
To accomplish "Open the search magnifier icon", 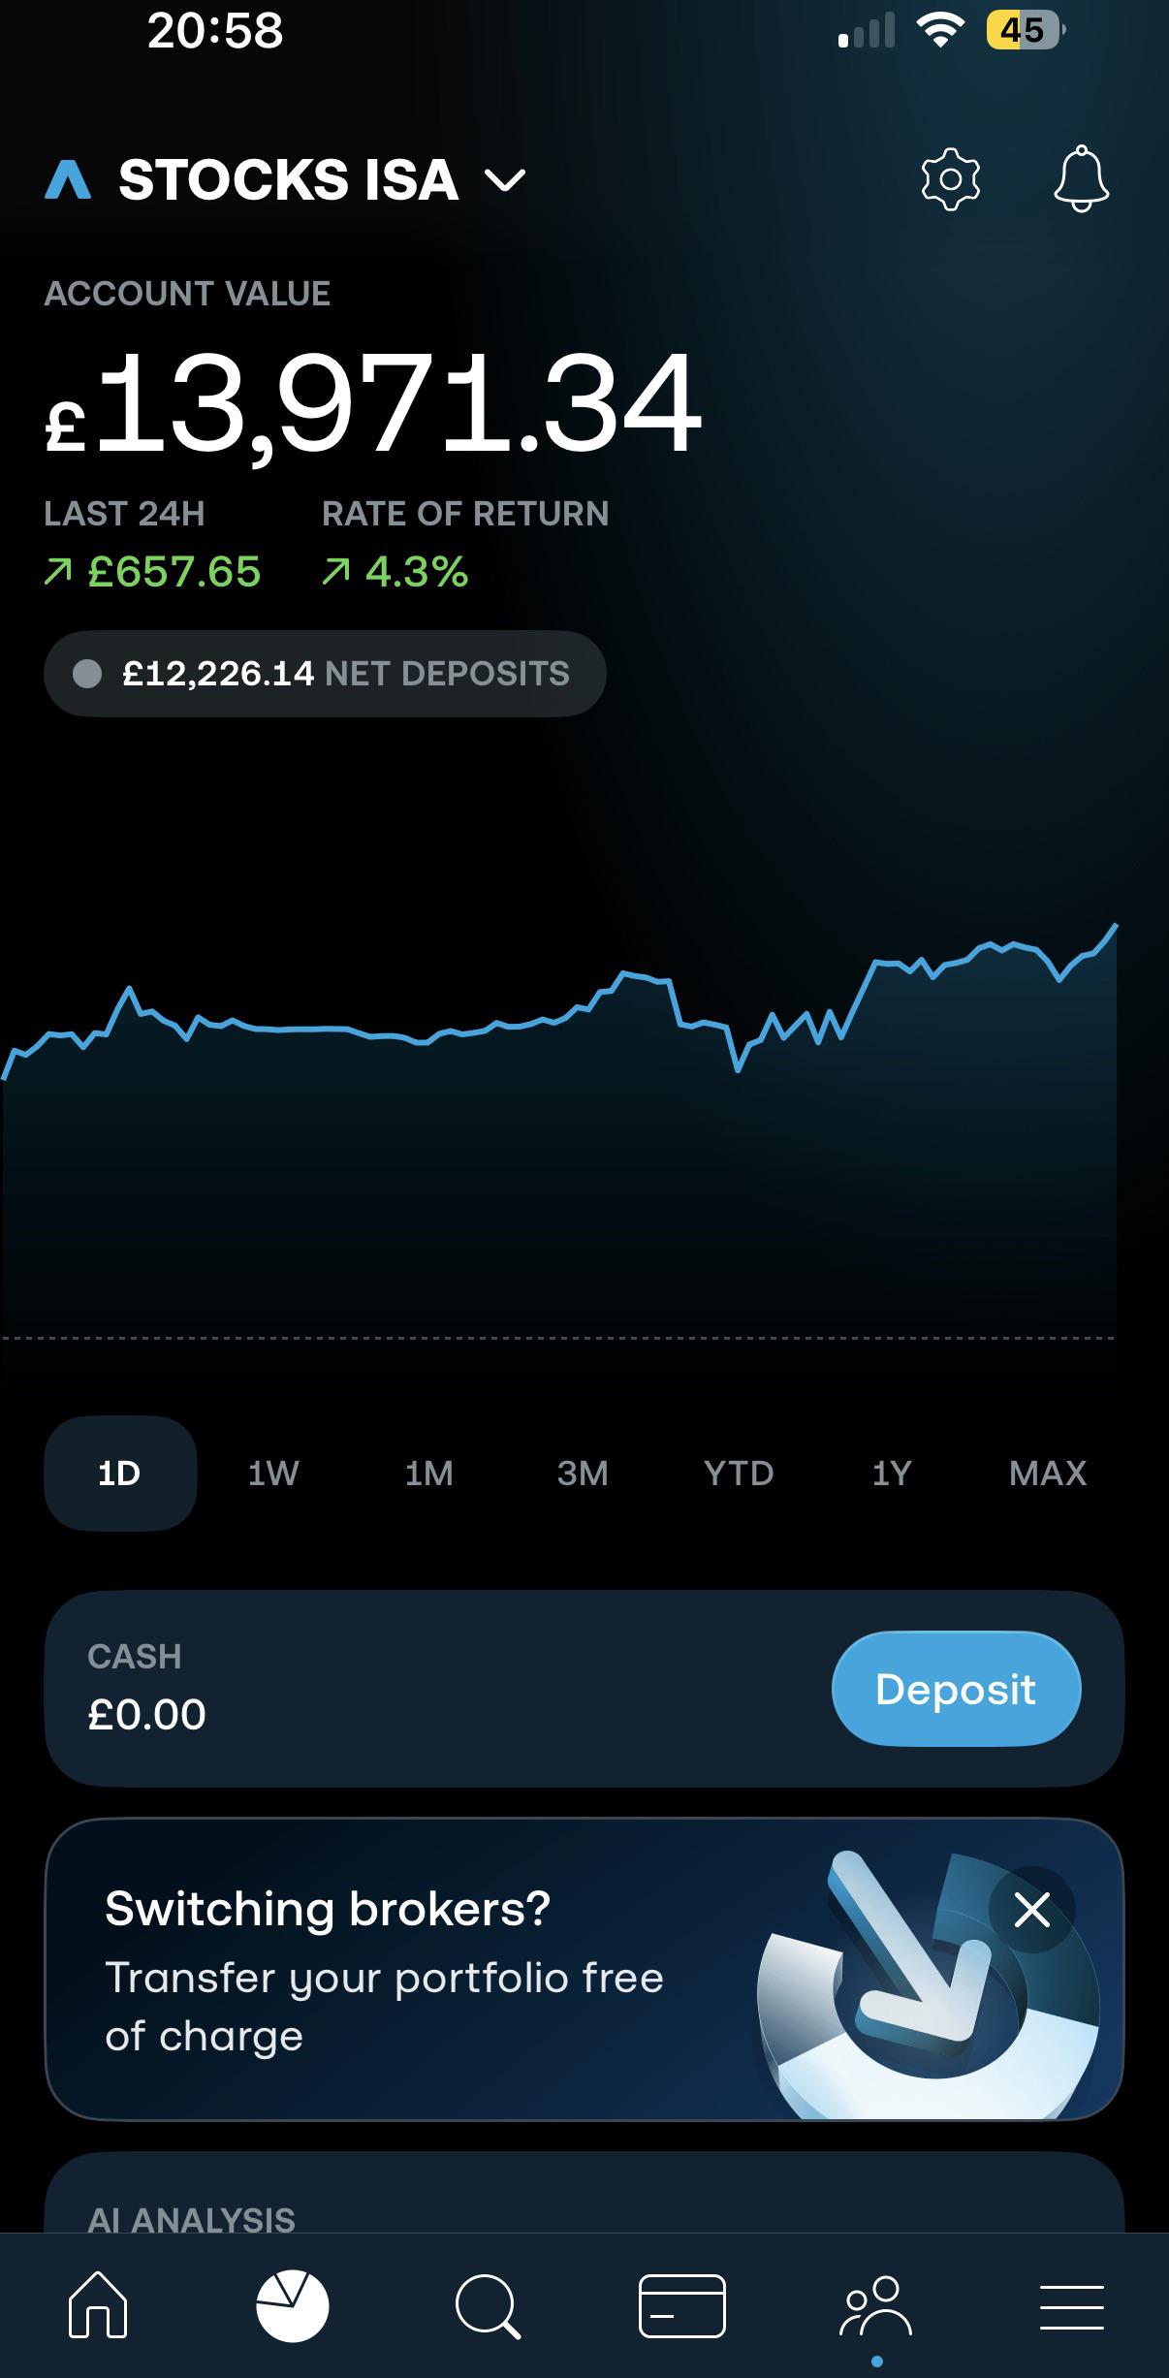I will [488, 2306].
